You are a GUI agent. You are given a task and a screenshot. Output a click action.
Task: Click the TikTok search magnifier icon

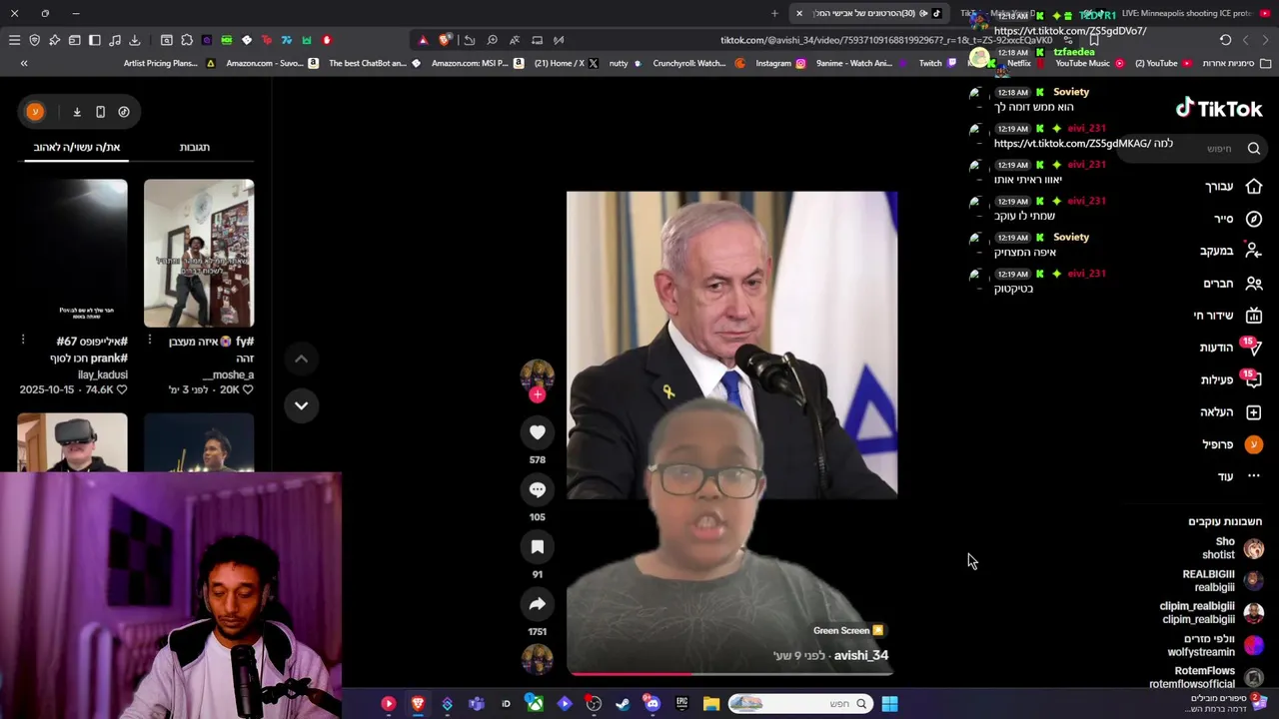(x=1254, y=149)
